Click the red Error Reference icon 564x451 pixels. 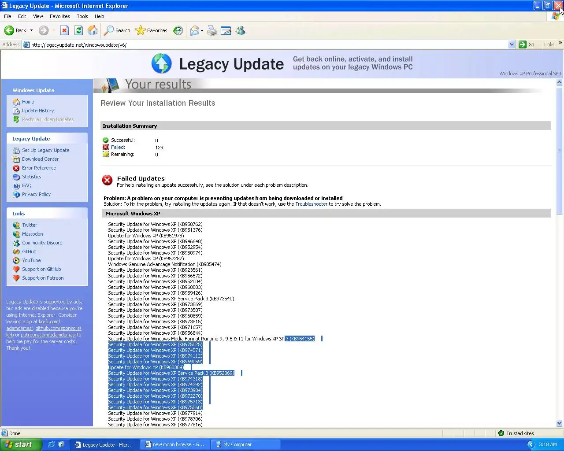[x=16, y=168]
